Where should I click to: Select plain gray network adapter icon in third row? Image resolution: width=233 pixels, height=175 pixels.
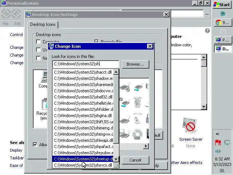(125, 119)
